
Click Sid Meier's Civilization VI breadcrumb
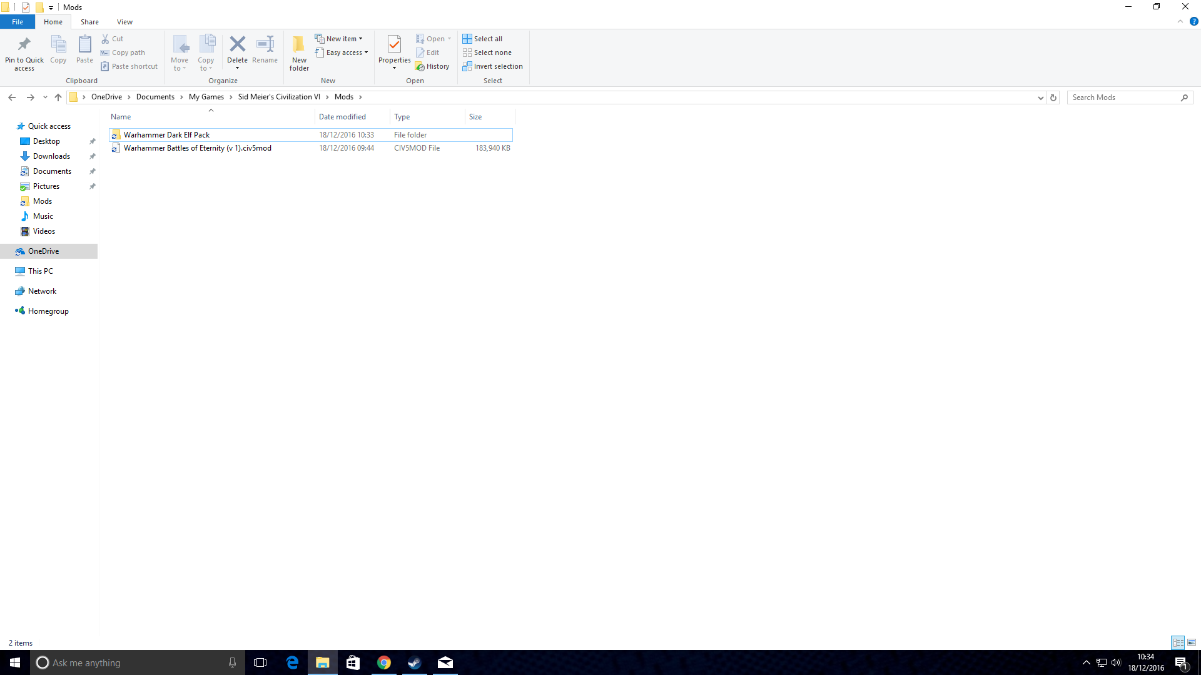click(x=279, y=97)
